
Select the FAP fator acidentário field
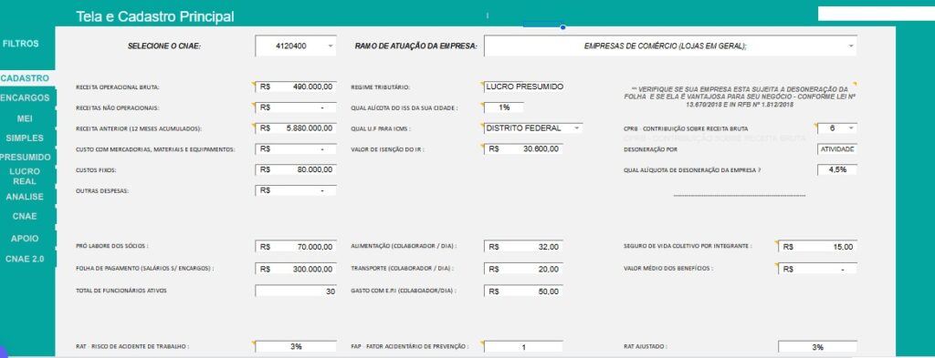(x=523, y=347)
